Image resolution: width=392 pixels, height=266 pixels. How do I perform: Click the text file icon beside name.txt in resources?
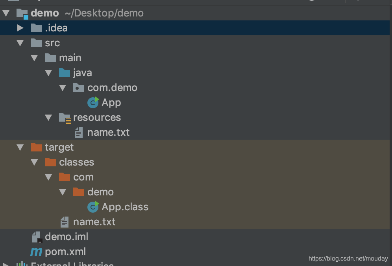79,132
